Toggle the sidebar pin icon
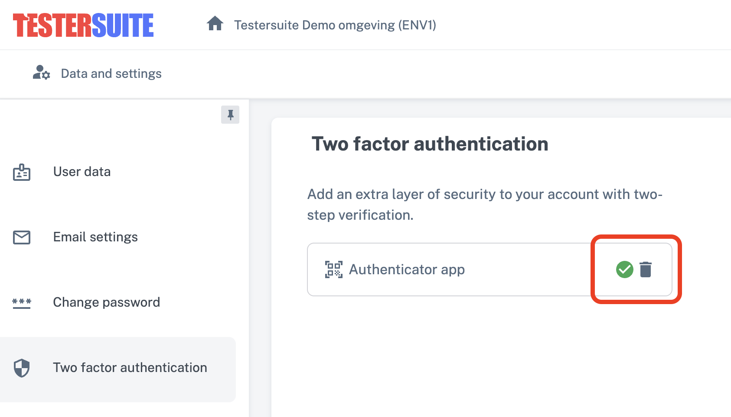Viewport: 731px width, 417px height. point(230,115)
